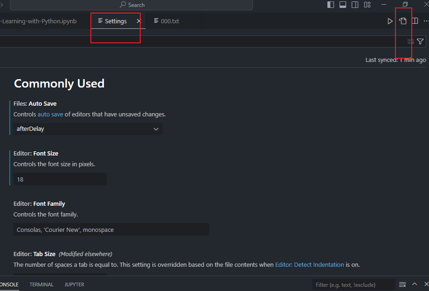Image resolution: width=429 pixels, height=291 pixels.
Task: Open the Customize Layout icon
Action: click(367, 5)
